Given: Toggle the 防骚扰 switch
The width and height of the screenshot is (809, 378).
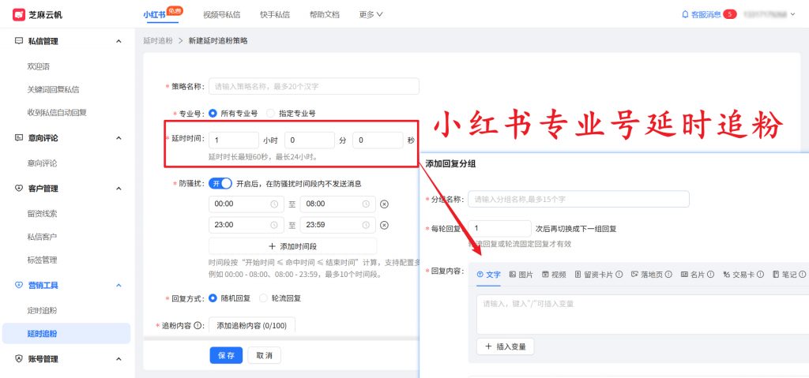Looking at the screenshot, I should [x=220, y=184].
